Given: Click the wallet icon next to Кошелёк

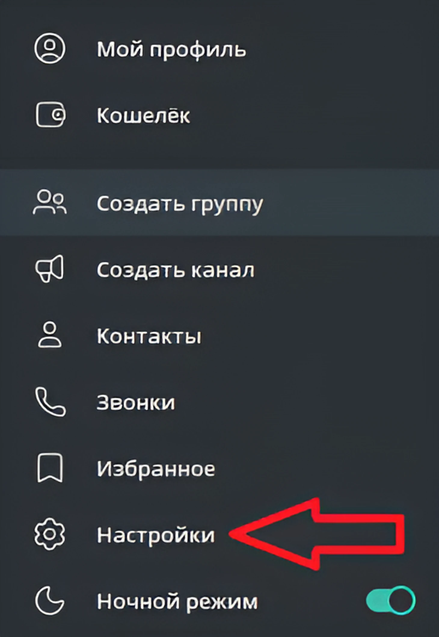Looking at the screenshot, I should pyautogui.click(x=51, y=114).
